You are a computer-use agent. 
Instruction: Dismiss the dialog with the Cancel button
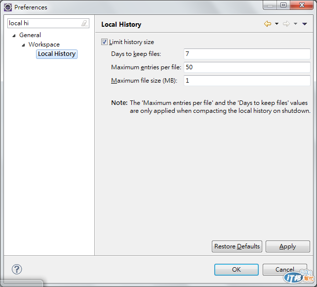pos(284,270)
